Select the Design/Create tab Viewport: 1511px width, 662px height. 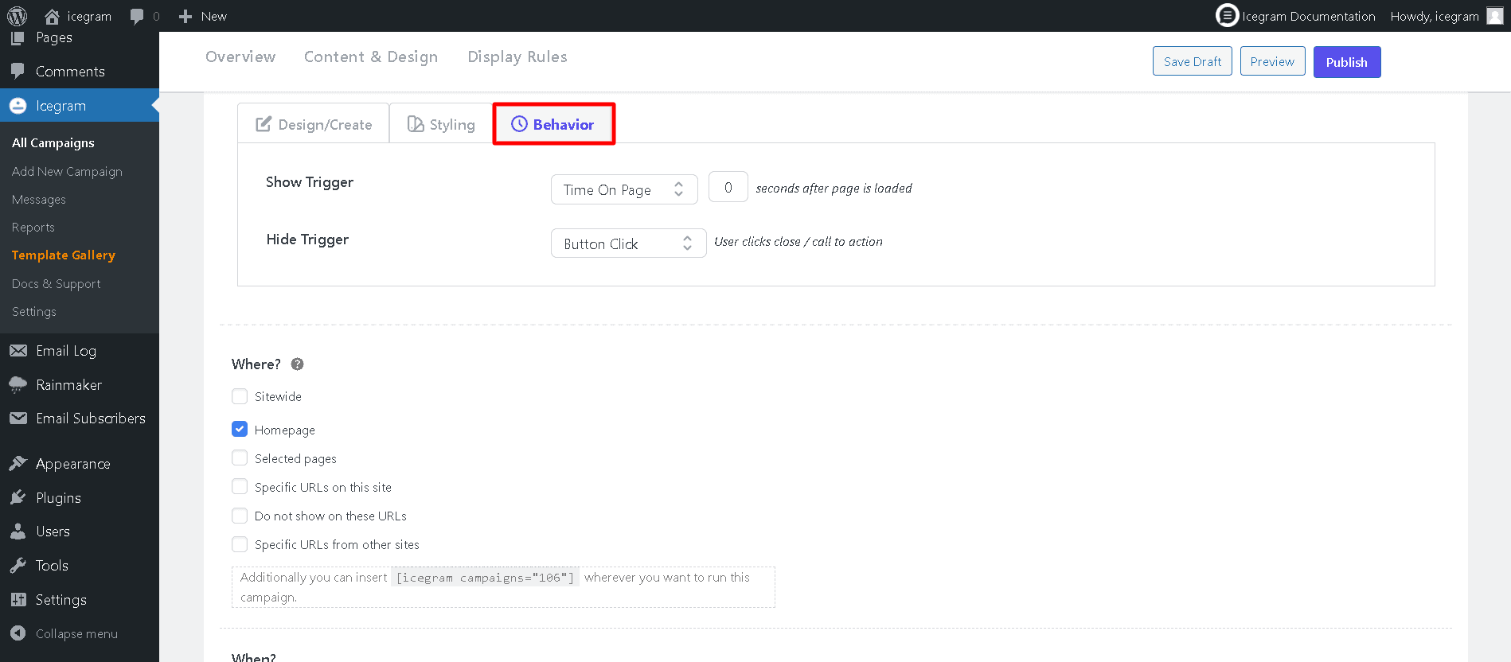[314, 124]
